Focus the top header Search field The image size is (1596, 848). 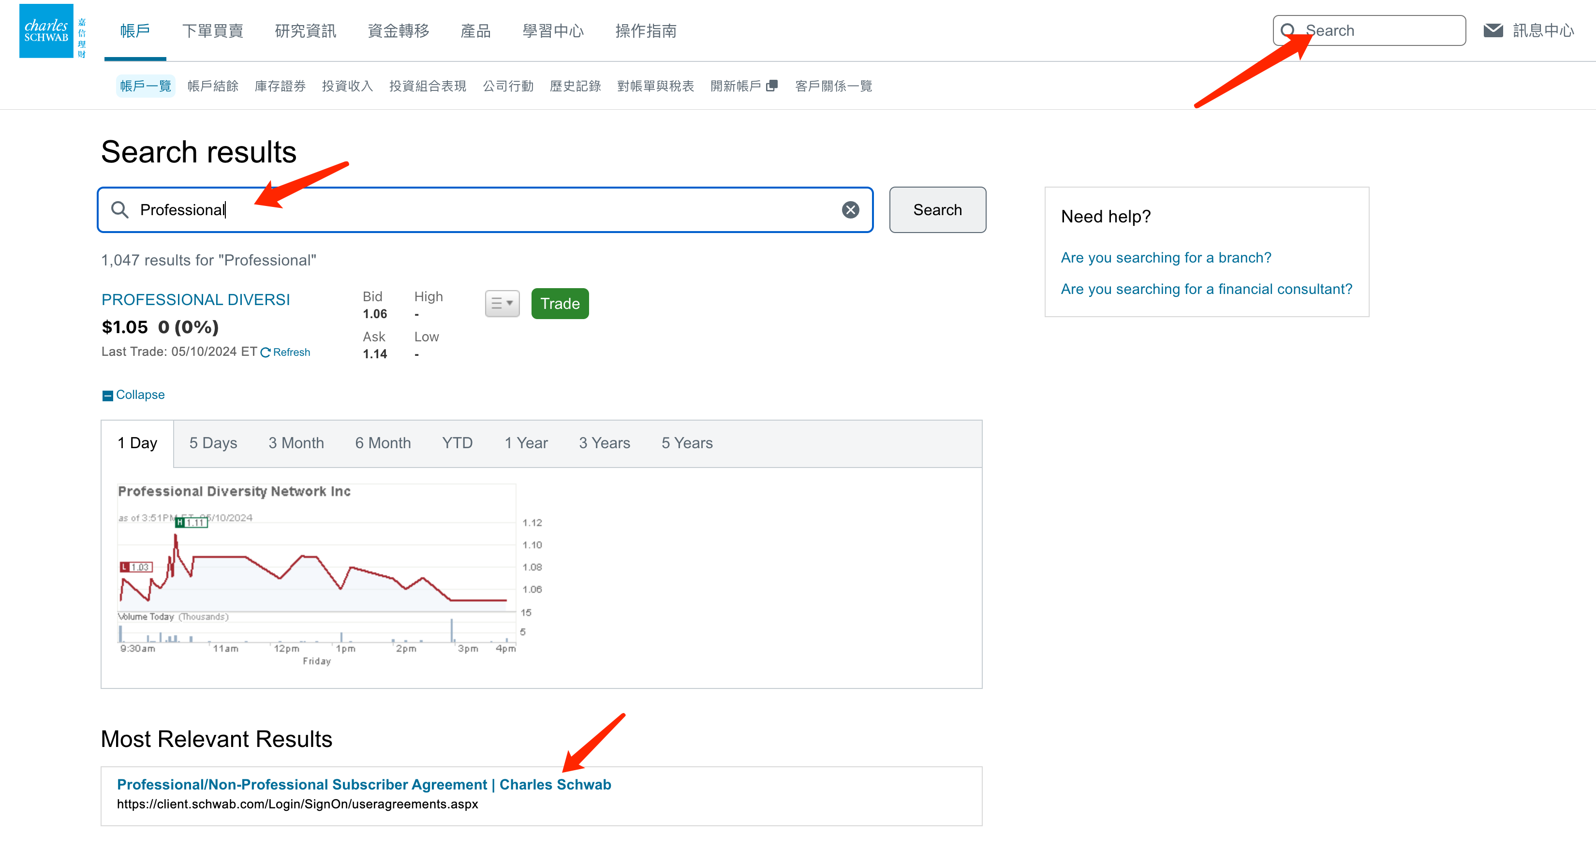point(1369,30)
